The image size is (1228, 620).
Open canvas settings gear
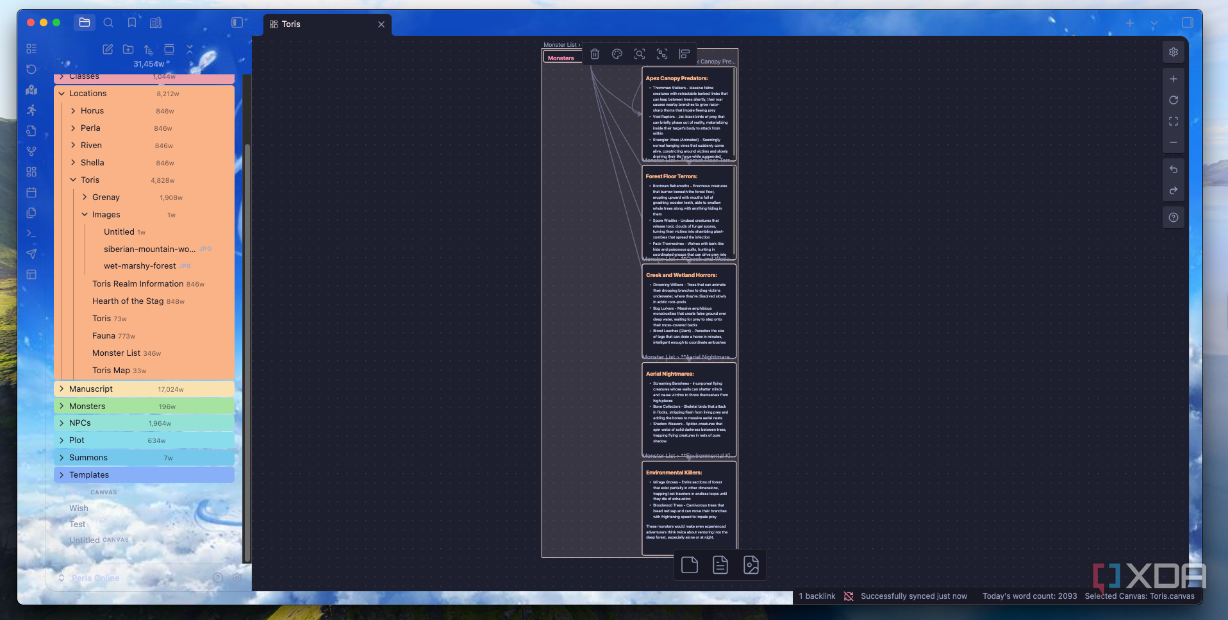point(1174,52)
